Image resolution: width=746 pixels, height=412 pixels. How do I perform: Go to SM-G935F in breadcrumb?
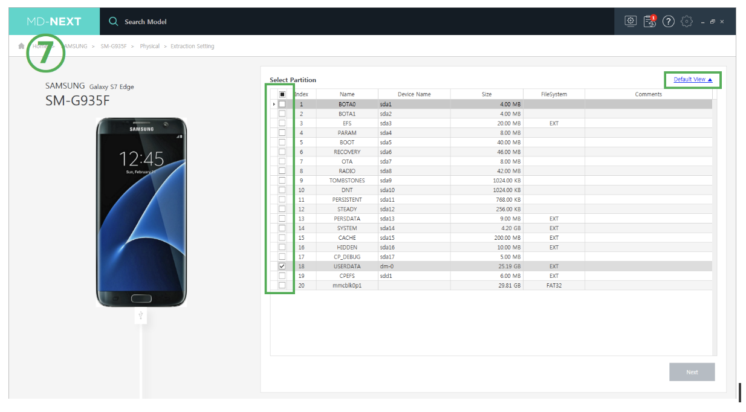(113, 47)
